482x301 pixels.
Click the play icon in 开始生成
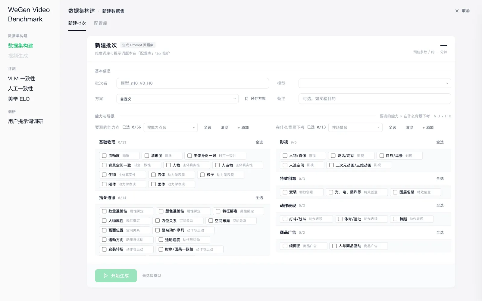pyautogui.click(x=106, y=276)
